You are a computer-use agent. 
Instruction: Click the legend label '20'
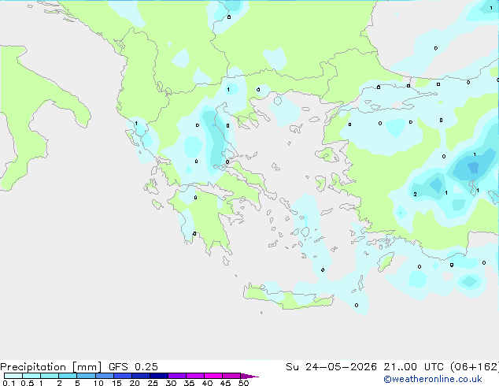tap(135, 383)
